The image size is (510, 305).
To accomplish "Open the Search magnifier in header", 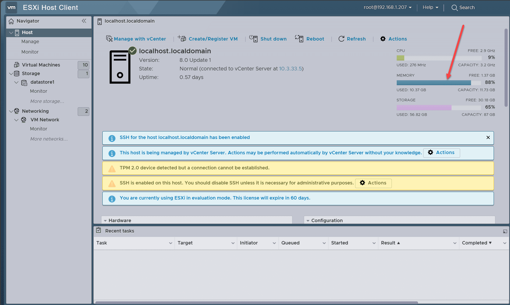I will click(x=454, y=8).
